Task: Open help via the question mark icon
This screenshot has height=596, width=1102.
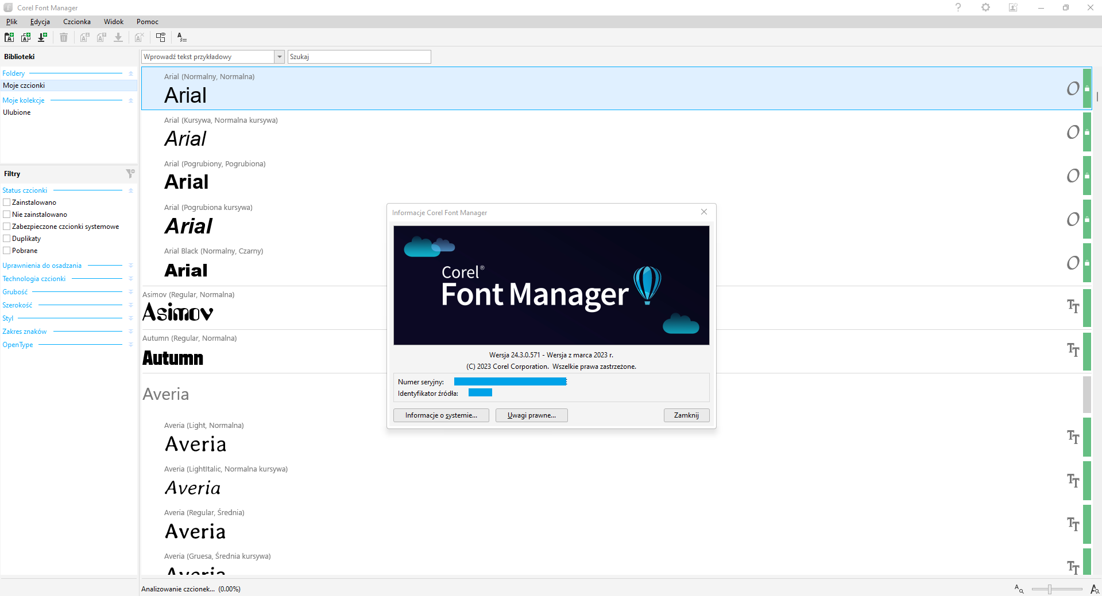Action: coord(958,7)
